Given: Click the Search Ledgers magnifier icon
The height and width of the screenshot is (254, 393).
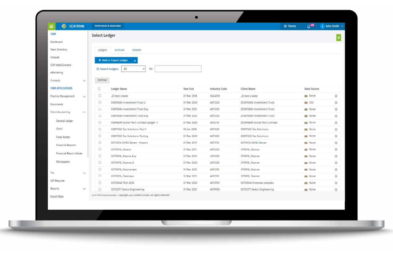Looking at the screenshot, I should tap(98, 69).
